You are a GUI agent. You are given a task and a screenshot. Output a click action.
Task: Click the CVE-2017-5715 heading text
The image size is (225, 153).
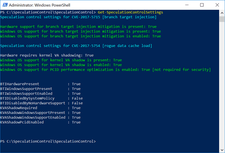coord(86,17)
